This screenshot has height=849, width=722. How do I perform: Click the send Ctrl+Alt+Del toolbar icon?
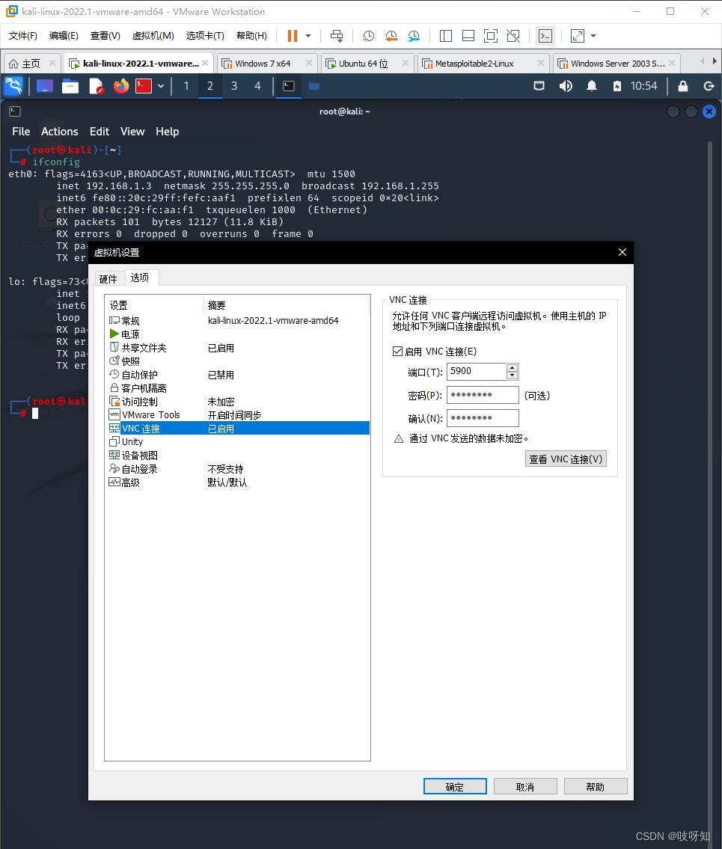pos(337,36)
